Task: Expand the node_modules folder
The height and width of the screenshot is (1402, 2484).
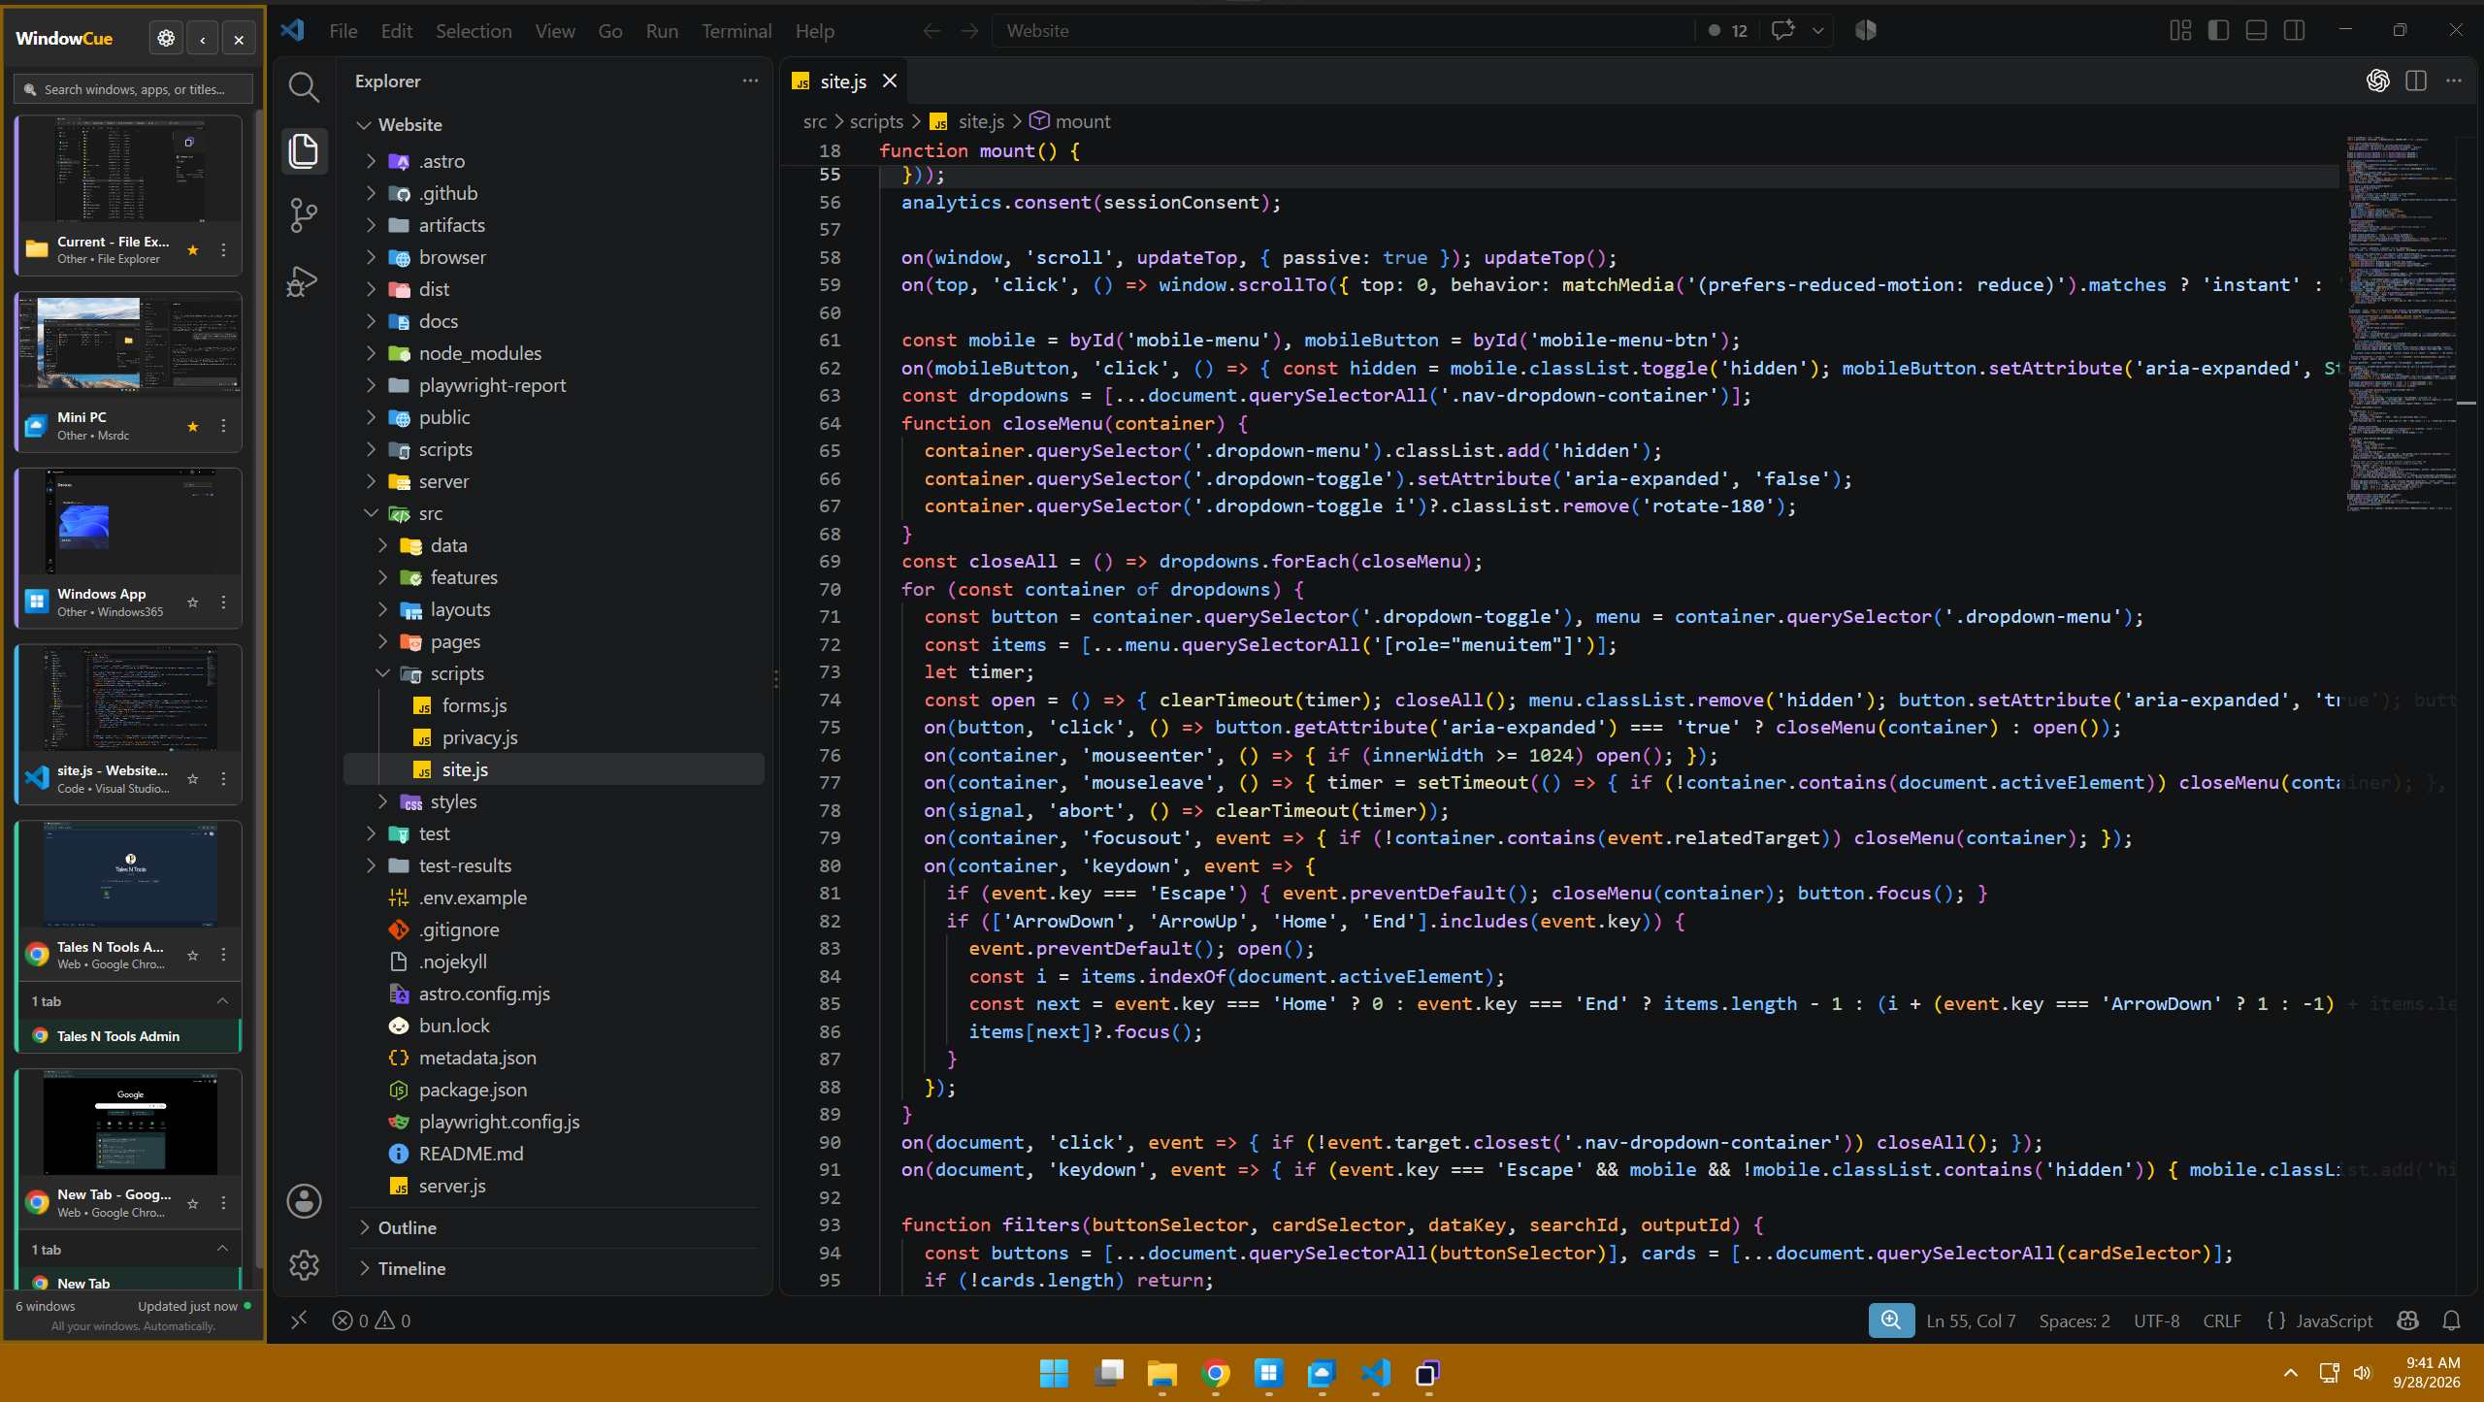Action: pos(554,353)
